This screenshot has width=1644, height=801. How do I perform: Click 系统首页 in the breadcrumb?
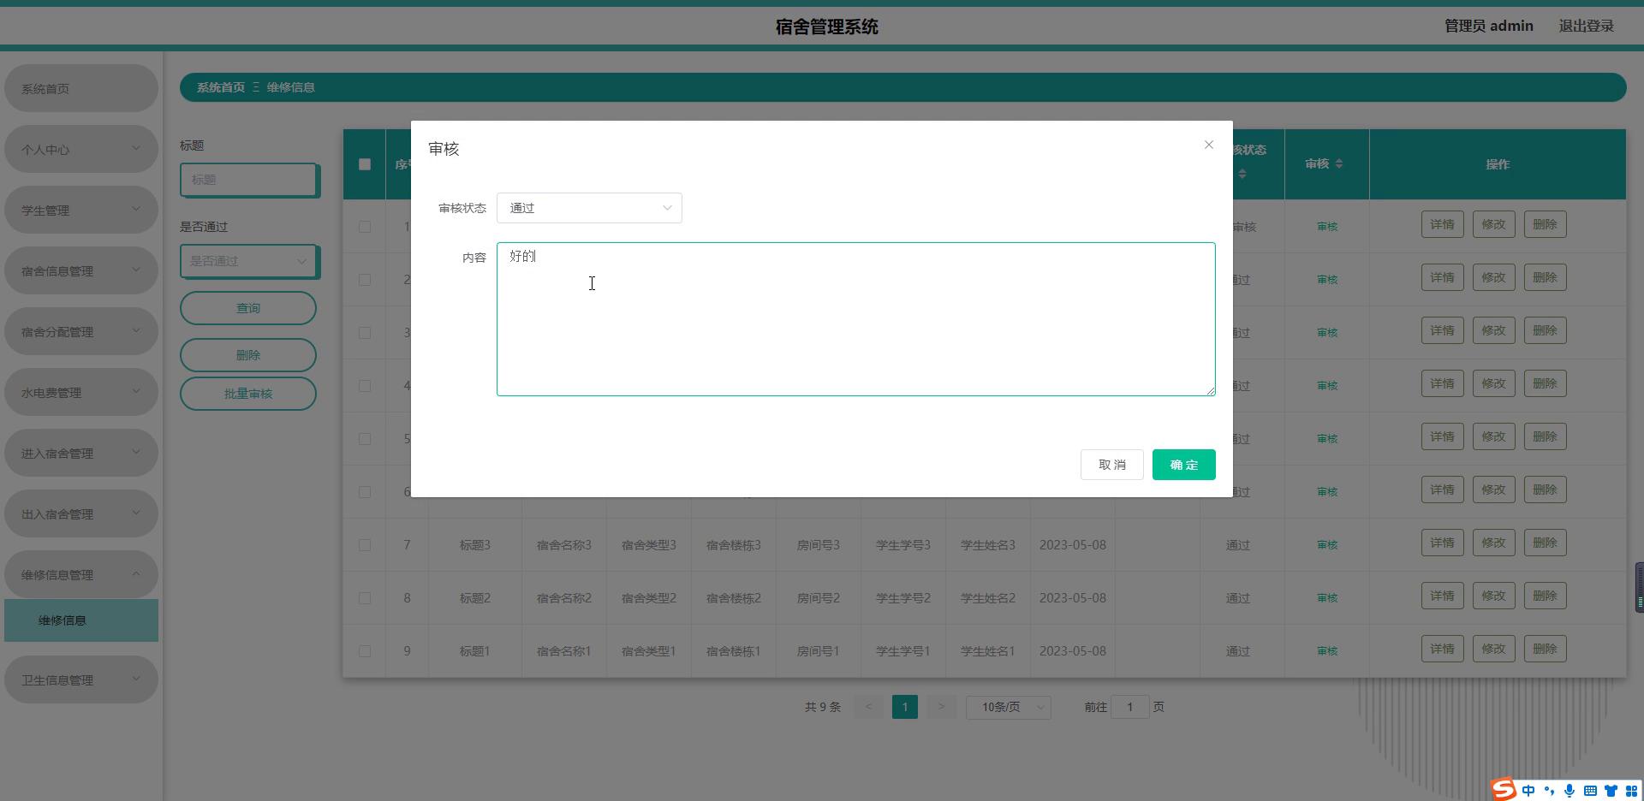221,87
